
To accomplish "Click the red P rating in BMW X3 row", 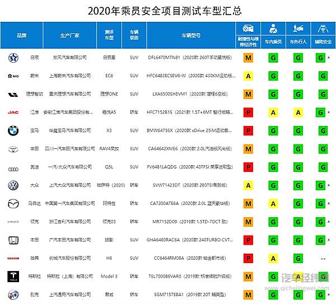I will click(x=248, y=130).
